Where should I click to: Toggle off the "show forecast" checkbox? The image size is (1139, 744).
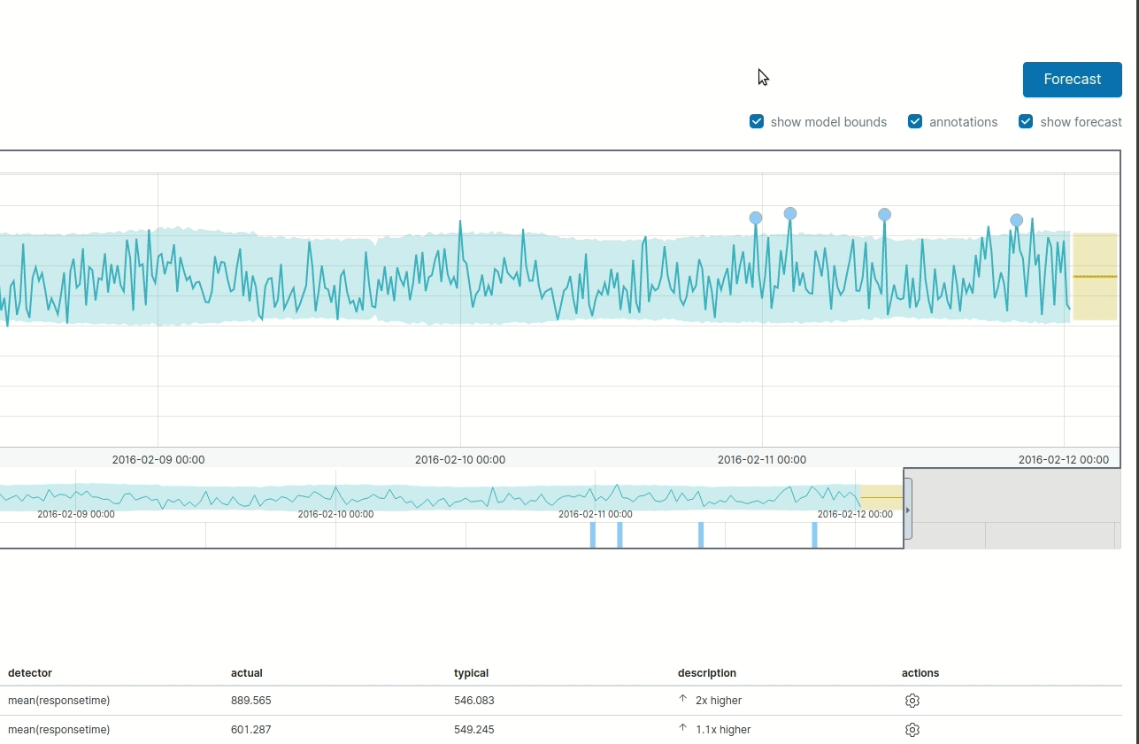coord(1026,121)
